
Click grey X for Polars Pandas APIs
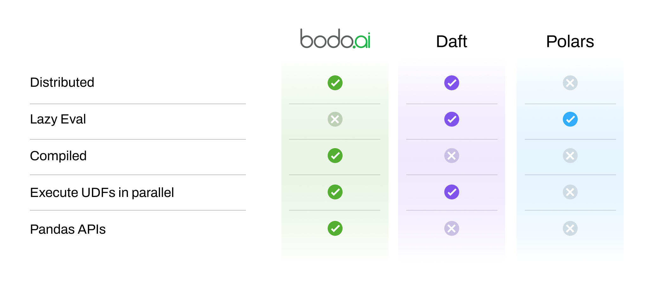click(570, 229)
